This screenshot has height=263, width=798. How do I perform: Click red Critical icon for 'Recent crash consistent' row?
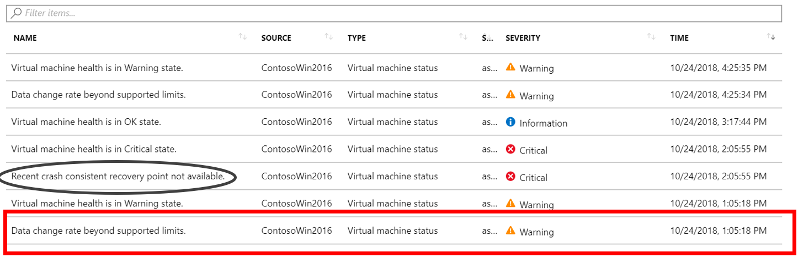(x=510, y=177)
